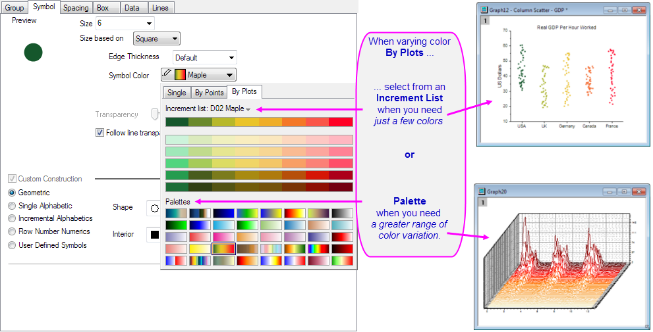
Task: Pick the main D02 Maple increment color row
Action: (259, 122)
